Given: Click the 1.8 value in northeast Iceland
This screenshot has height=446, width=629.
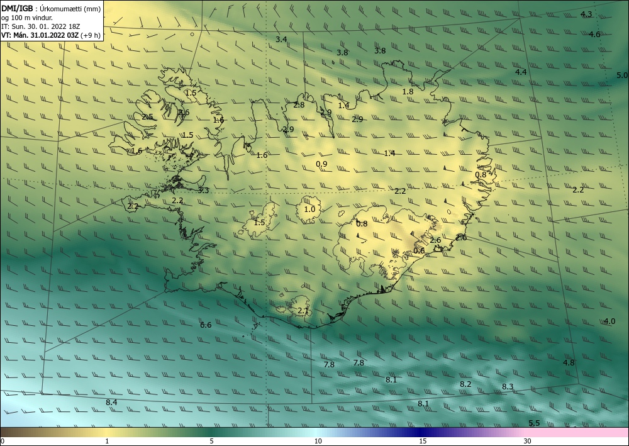Looking at the screenshot, I should [x=408, y=92].
